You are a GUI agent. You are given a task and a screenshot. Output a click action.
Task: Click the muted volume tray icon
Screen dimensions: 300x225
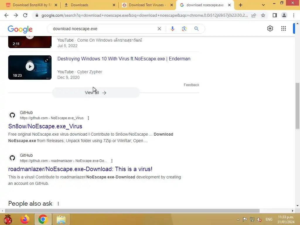click(x=259, y=219)
